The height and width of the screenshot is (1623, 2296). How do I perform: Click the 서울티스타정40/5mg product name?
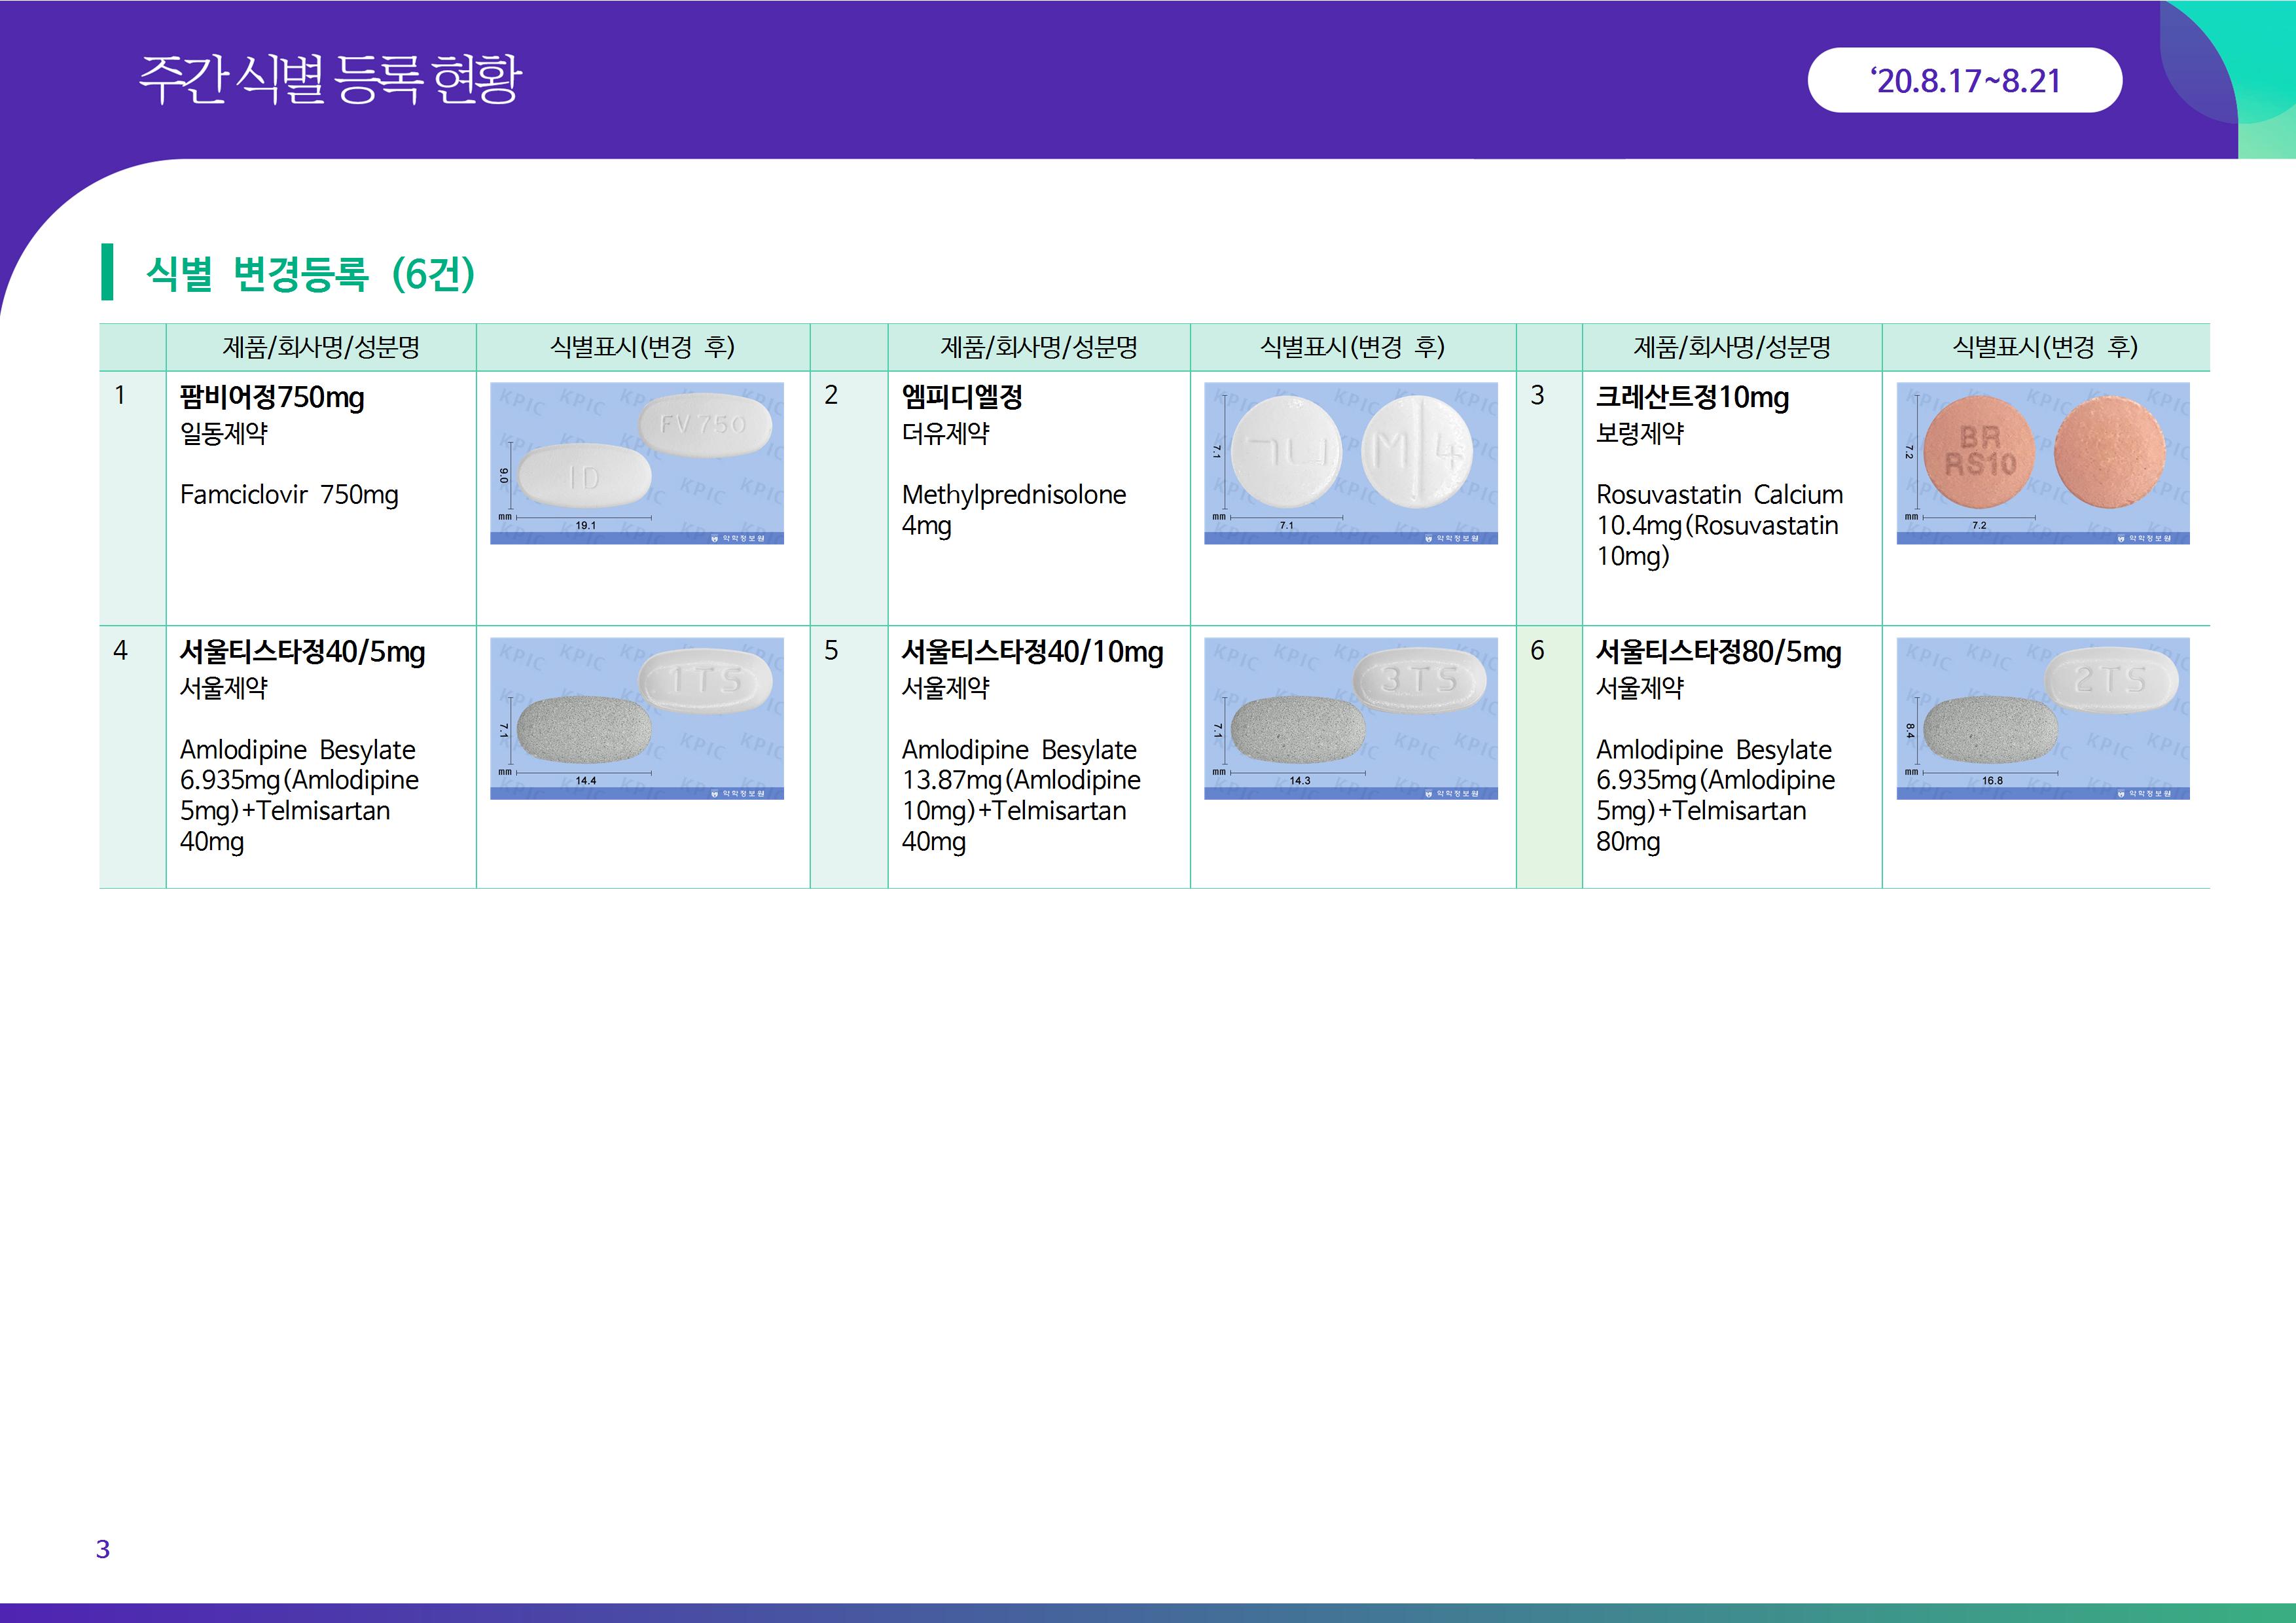(302, 652)
